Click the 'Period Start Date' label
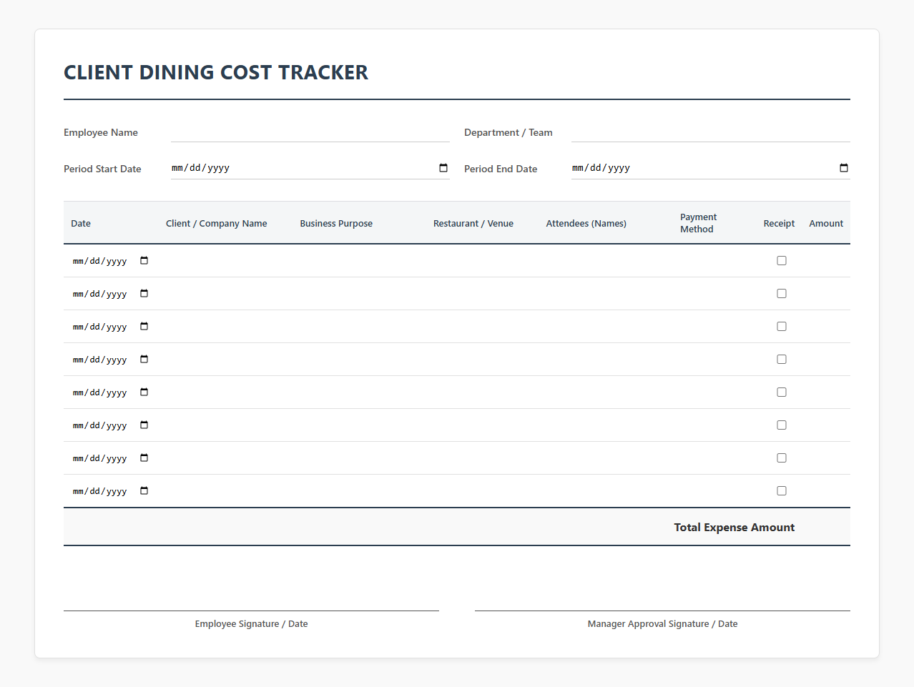 point(102,169)
